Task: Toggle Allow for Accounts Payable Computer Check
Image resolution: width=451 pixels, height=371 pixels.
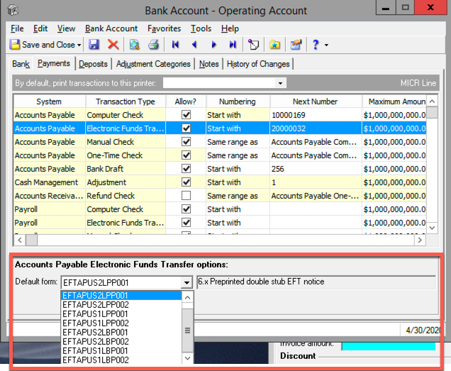Action: pyautogui.click(x=186, y=115)
